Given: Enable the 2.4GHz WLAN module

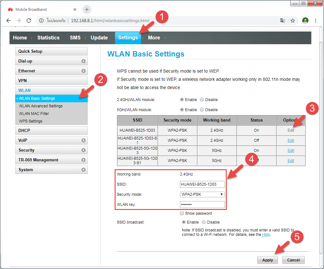Looking at the screenshot, I should pyautogui.click(x=182, y=99).
